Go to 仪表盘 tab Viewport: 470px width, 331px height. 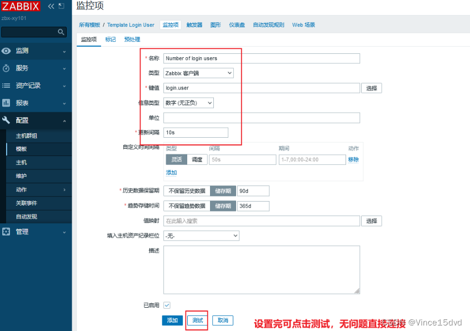point(237,25)
